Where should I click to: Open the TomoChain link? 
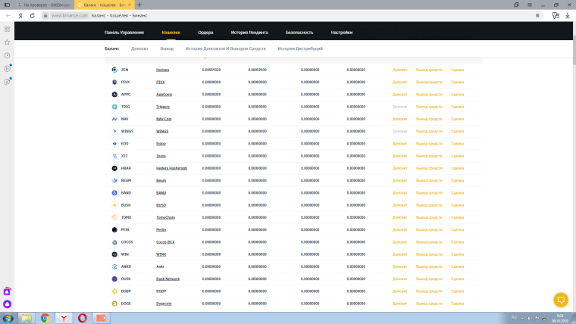tap(165, 217)
